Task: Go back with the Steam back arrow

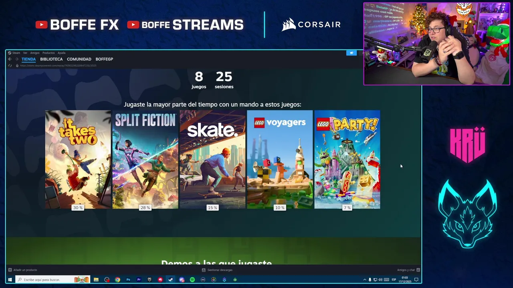Action: pyautogui.click(x=10, y=59)
